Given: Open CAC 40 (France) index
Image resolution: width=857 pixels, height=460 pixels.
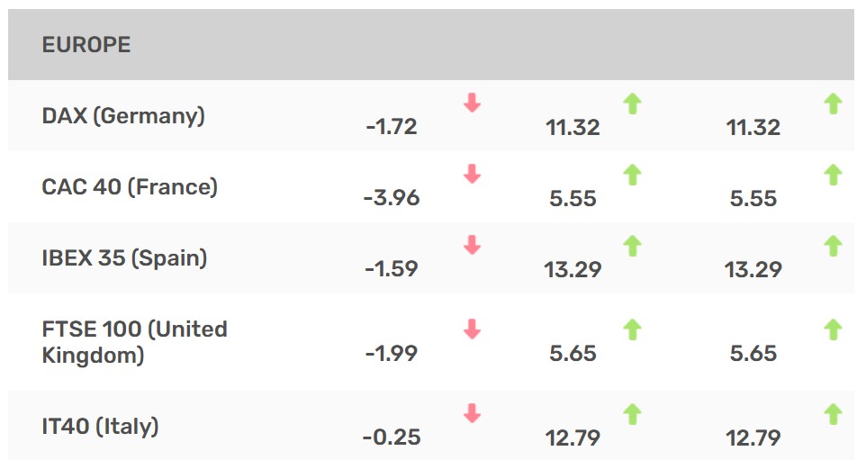Looking at the screenshot, I should click(x=130, y=187).
